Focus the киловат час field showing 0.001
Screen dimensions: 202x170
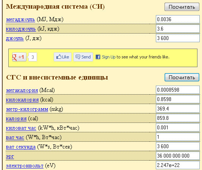coord(178,127)
